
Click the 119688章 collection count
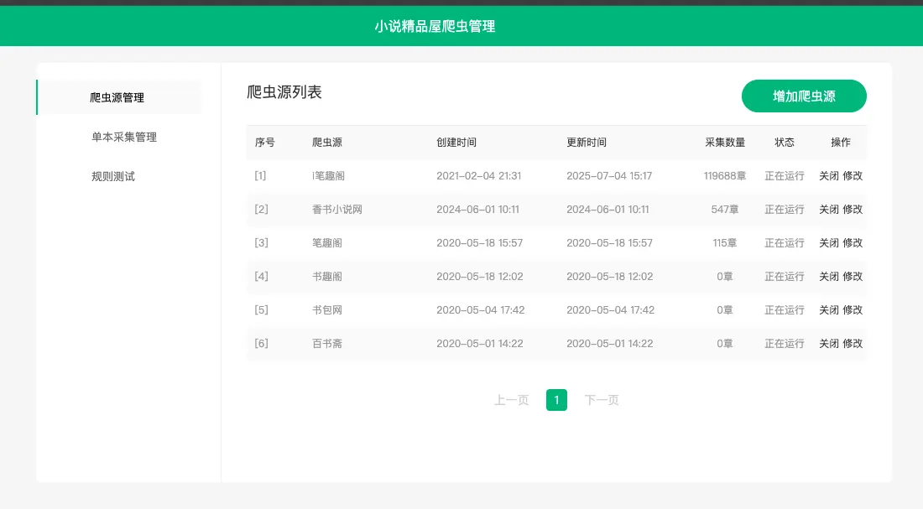(x=725, y=176)
